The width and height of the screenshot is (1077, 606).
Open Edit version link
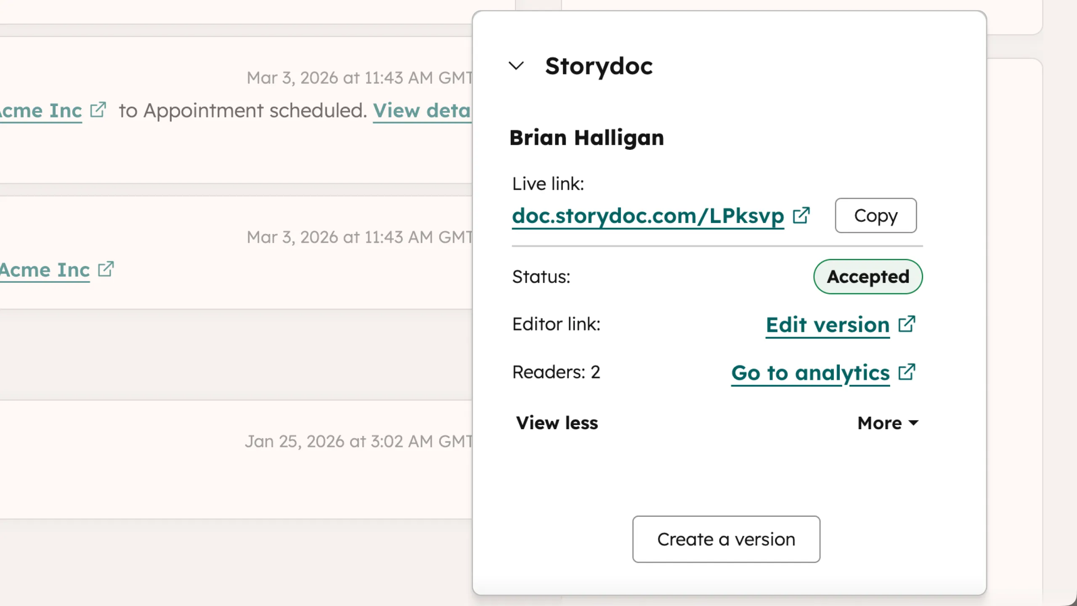point(828,325)
